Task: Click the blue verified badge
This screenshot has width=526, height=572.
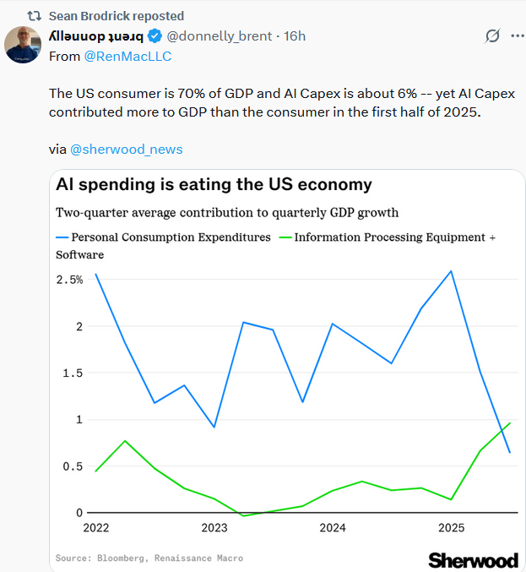Action: click(x=155, y=35)
